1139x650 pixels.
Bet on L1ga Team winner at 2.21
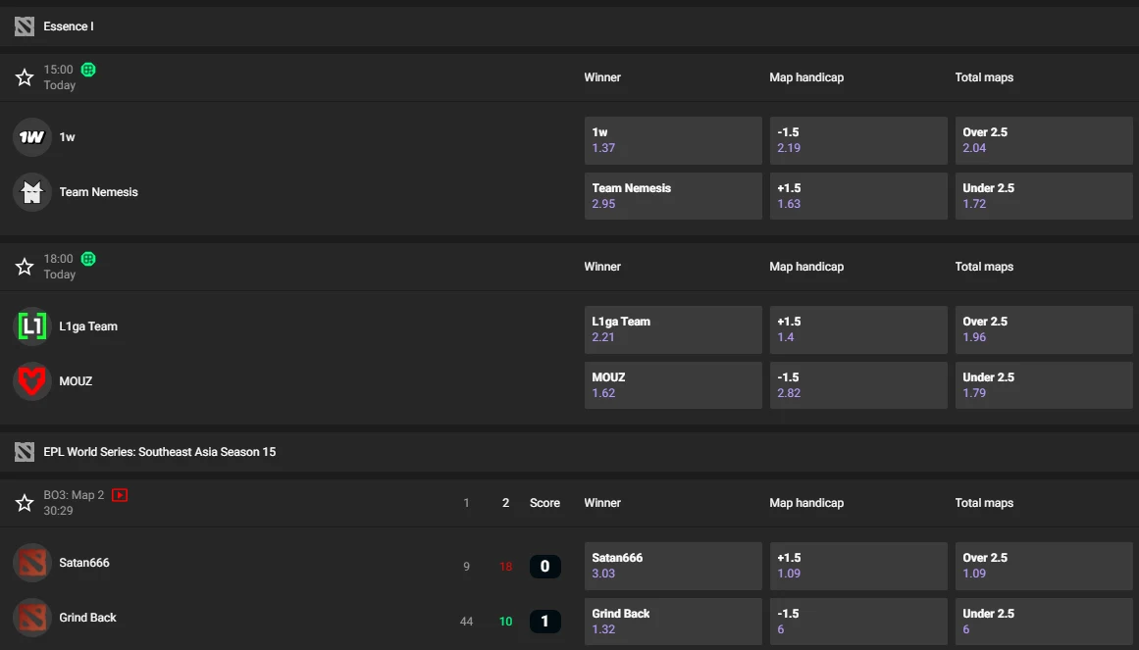[673, 329]
